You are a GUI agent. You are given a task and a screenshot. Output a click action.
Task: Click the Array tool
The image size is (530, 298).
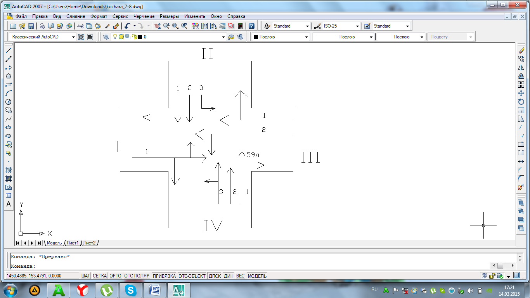point(521,85)
